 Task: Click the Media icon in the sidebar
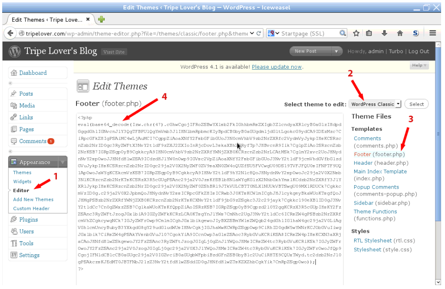(13, 106)
